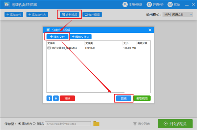Select the 自定义 radio option
Image resolution: width=197 pixels, height=130 pixels.
pos(34,123)
